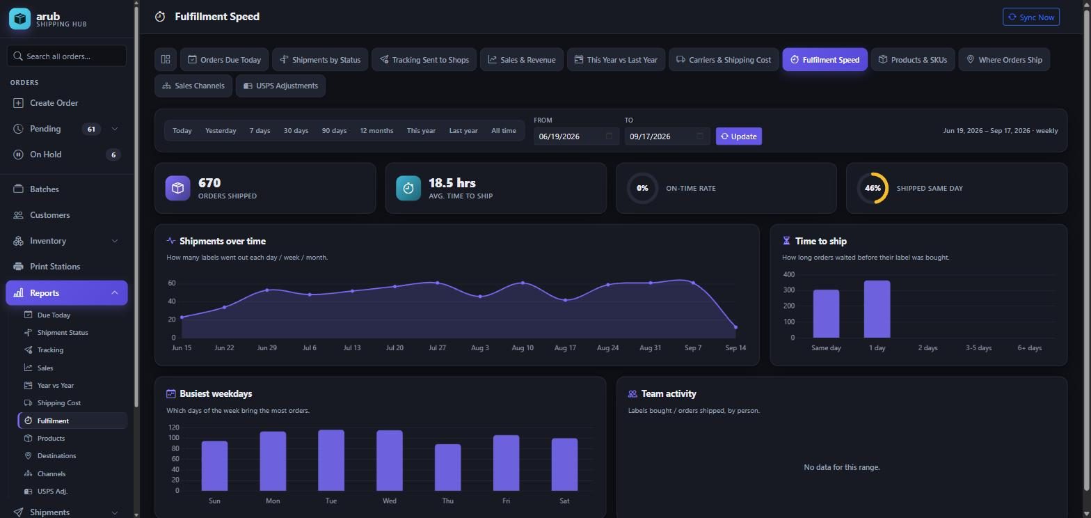Click the USPS Adj. wallet icon in submenu
1091x518 pixels.
pos(29,492)
